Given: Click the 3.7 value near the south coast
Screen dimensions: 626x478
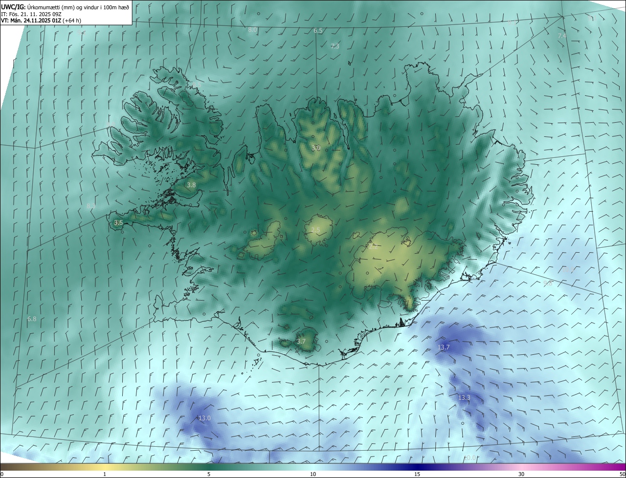Looking at the screenshot, I should pos(301,342).
